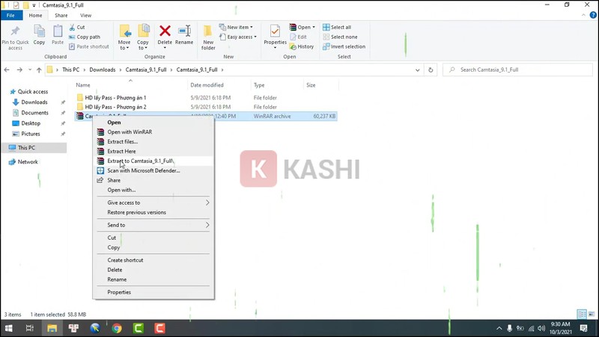Viewport: 599px width, 337px height.
Task: Click Select none in the ribbon
Action: click(341, 37)
